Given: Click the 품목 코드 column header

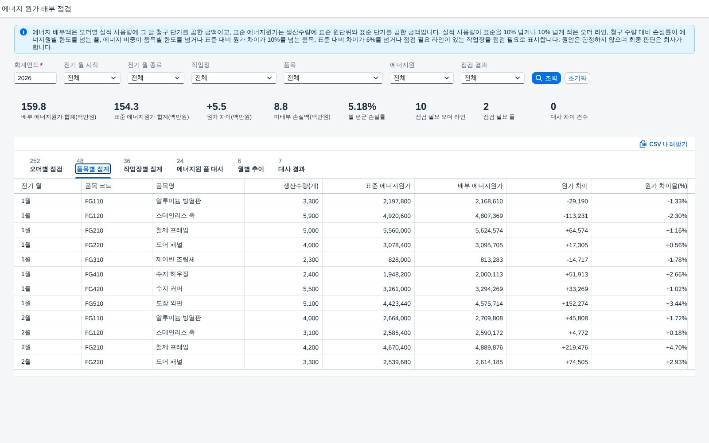Looking at the screenshot, I should (x=117, y=186).
